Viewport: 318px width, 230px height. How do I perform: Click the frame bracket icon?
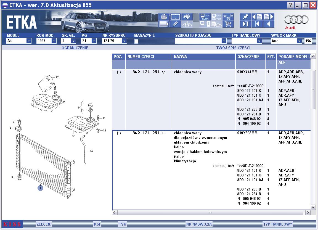point(175,17)
